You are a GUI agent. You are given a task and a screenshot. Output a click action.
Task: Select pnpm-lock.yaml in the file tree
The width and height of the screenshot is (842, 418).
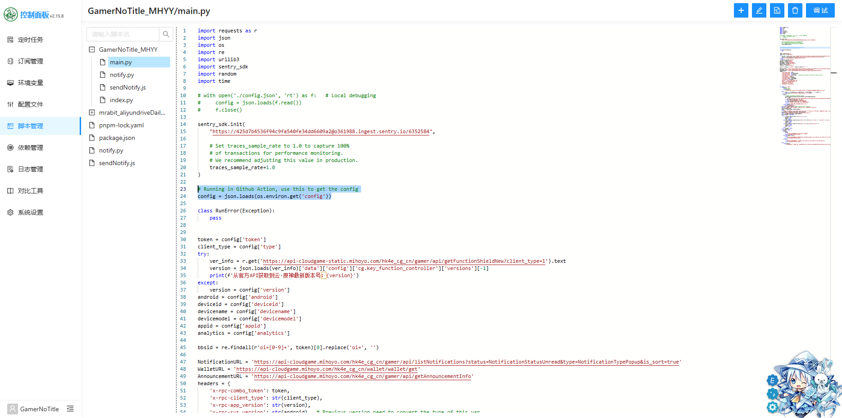click(x=121, y=125)
